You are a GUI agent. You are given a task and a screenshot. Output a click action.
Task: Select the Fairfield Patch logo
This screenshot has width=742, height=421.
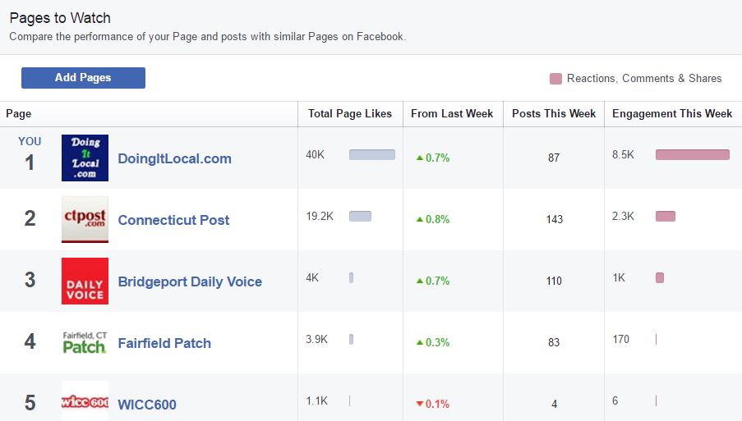(x=85, y=342)
